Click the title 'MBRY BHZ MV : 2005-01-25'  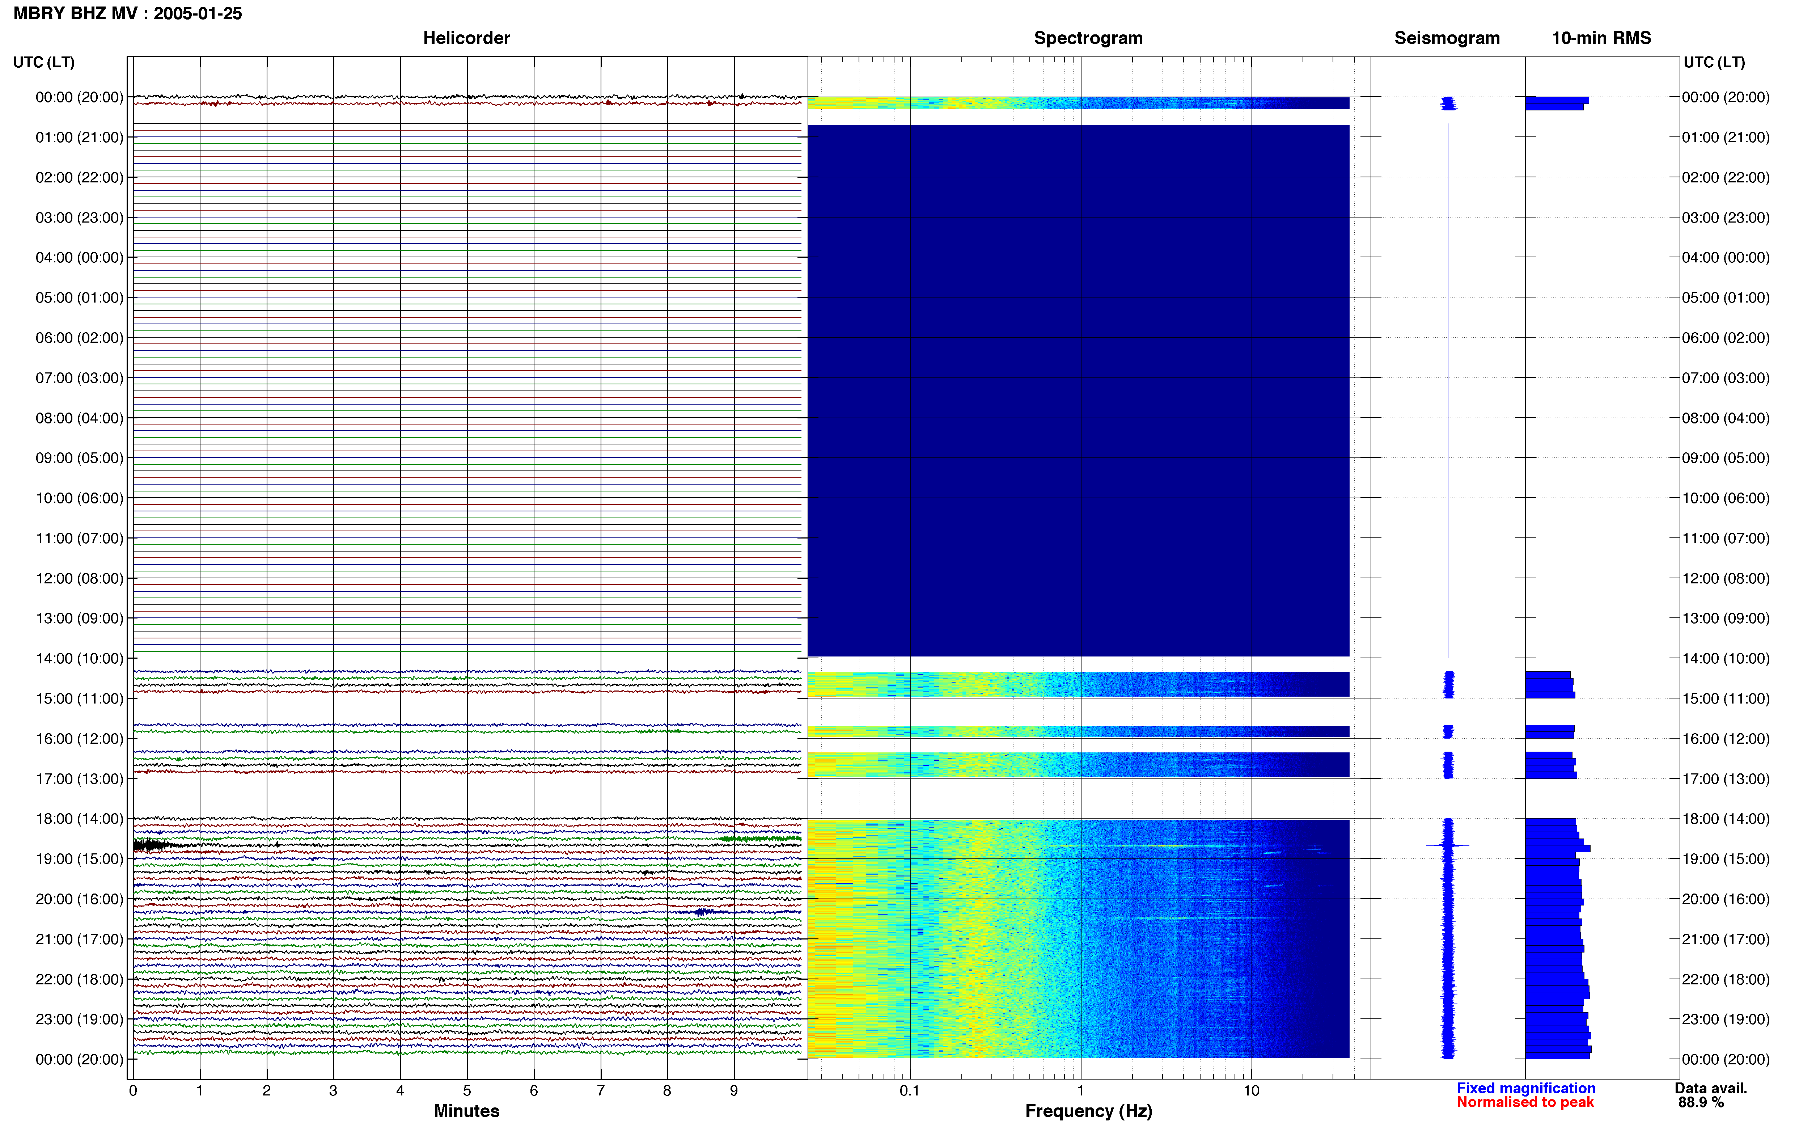128,13
